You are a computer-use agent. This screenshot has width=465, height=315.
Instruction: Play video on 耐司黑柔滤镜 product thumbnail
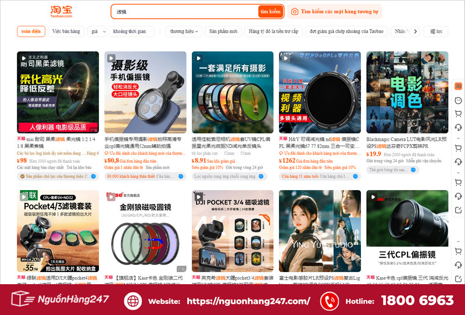coord(24,59)
